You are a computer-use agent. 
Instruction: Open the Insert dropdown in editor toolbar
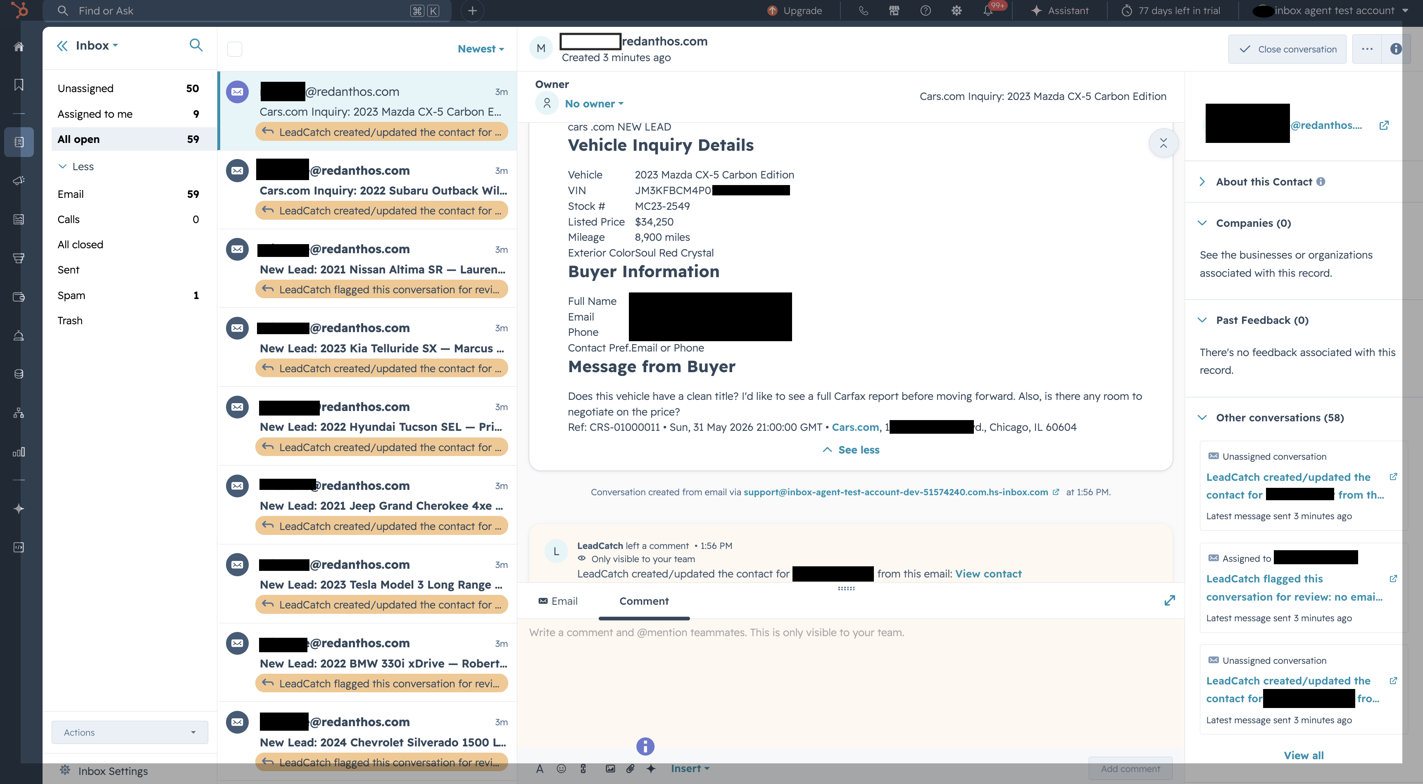[x=690, y=769]
